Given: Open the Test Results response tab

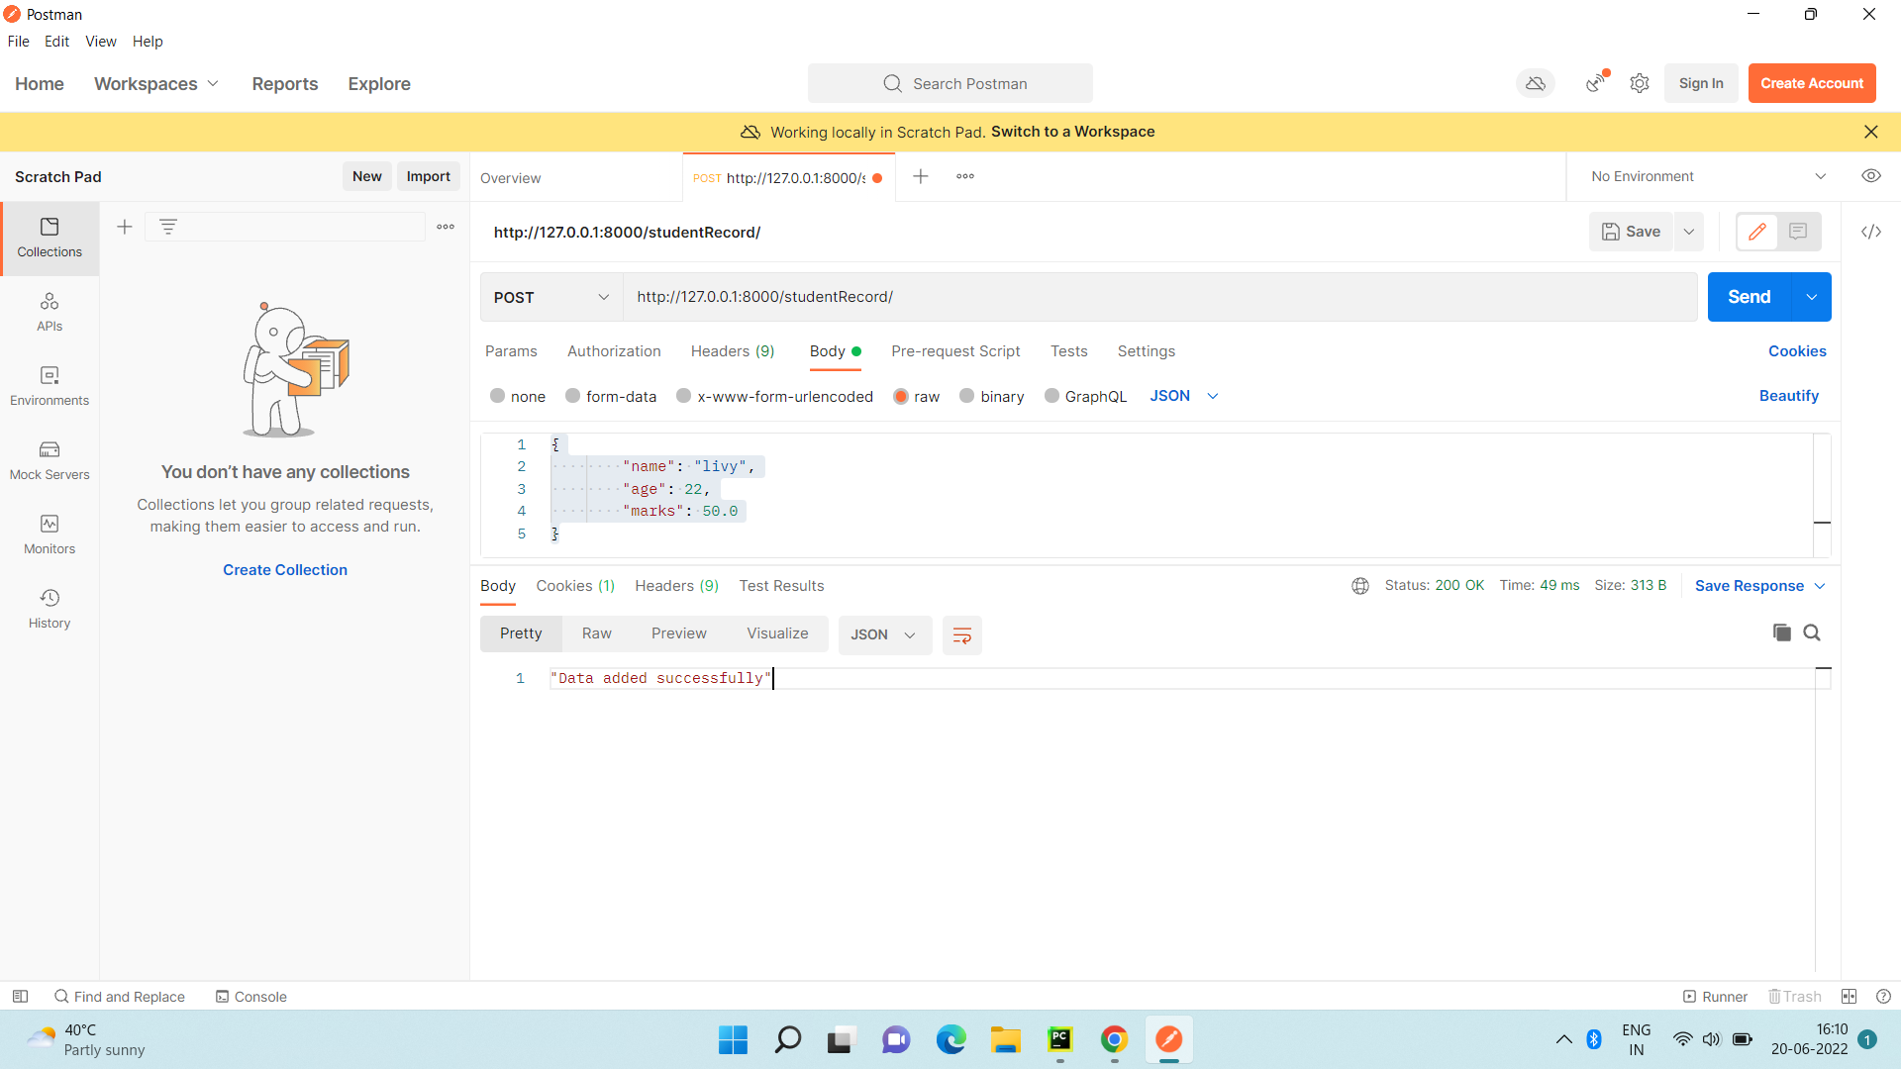Looking at the screenshot, I should [781, 586].
